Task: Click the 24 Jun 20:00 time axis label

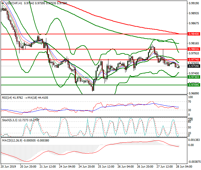Action: (x=86, y=167)
